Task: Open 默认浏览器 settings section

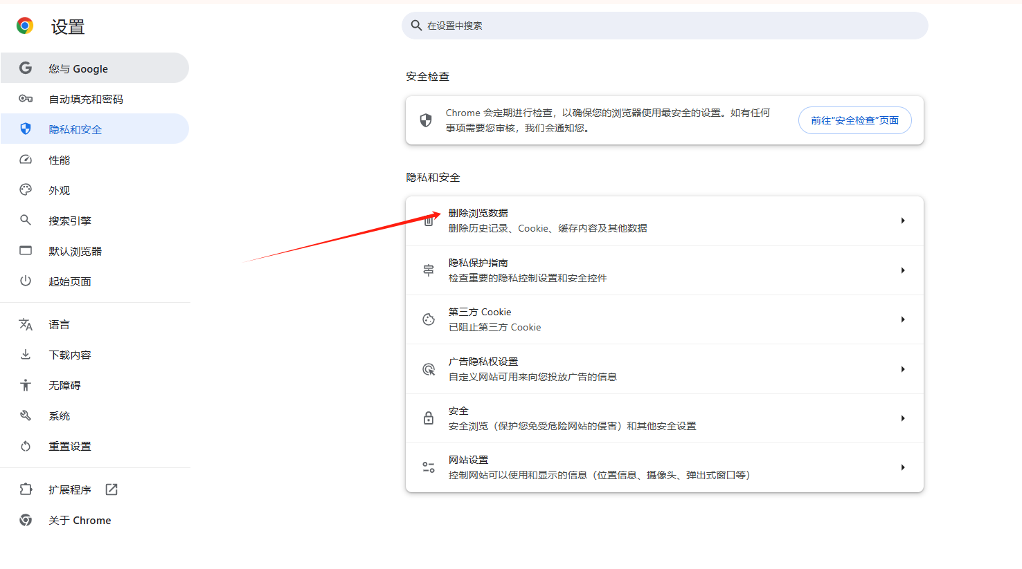Action: pos(94,251)
